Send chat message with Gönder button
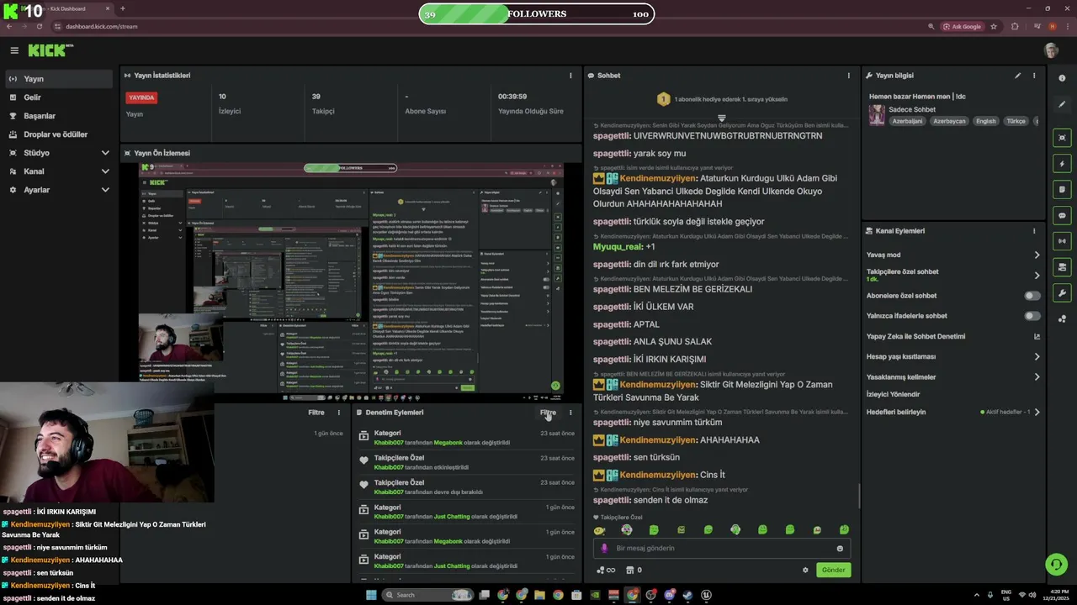This screenshot has height=605, width=1077. click(833, 570)
